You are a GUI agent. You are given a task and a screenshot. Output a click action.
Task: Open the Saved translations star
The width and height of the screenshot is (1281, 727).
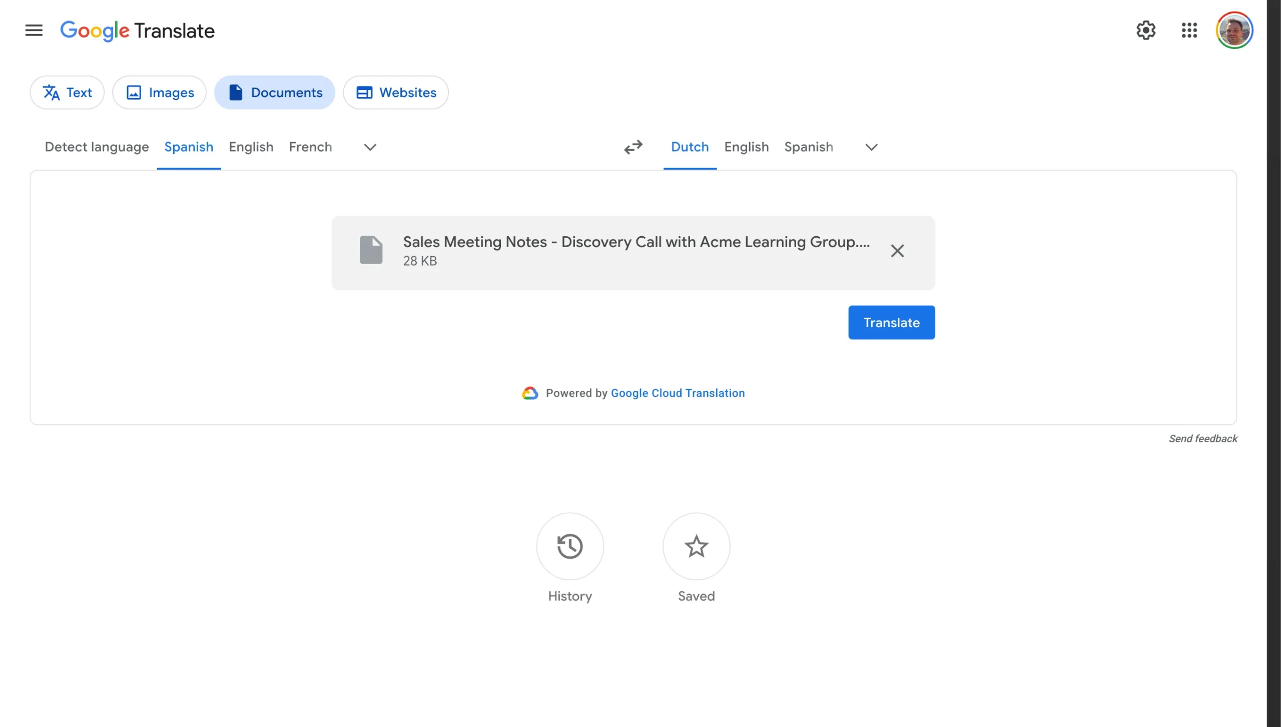click(696, 546)
